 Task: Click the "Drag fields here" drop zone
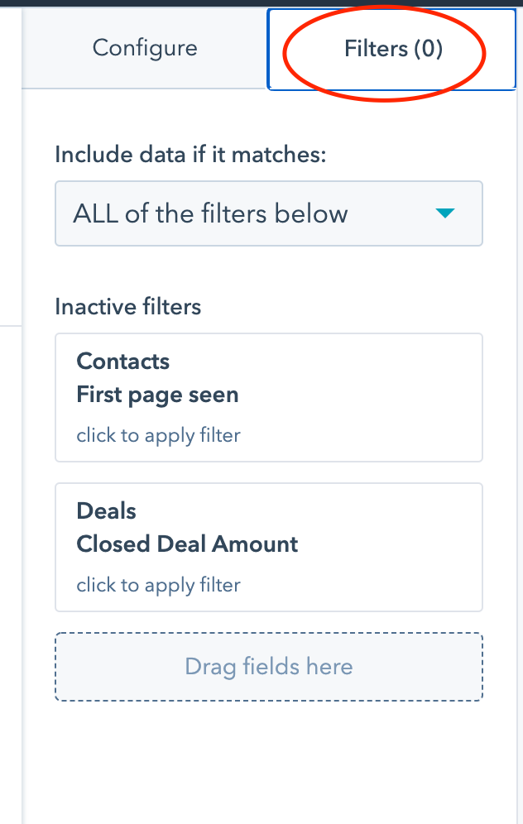(x=268, y=667)
